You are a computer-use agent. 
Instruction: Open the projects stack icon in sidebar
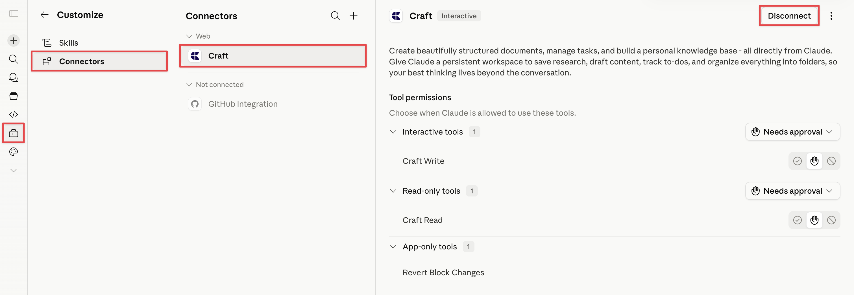tap(14, 96)
